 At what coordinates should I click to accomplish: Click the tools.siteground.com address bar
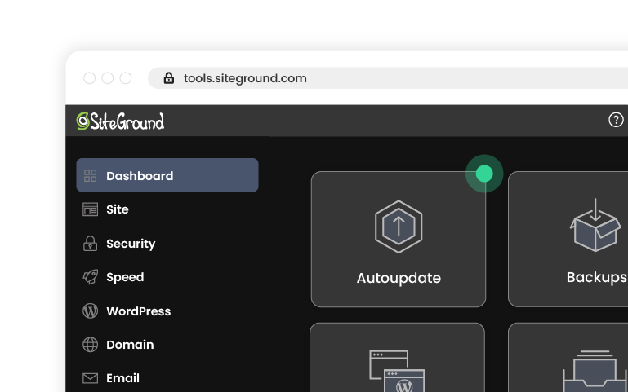(x=388, y=78)
